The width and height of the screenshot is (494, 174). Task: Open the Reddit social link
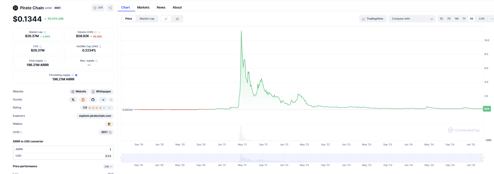coord(83,100)
